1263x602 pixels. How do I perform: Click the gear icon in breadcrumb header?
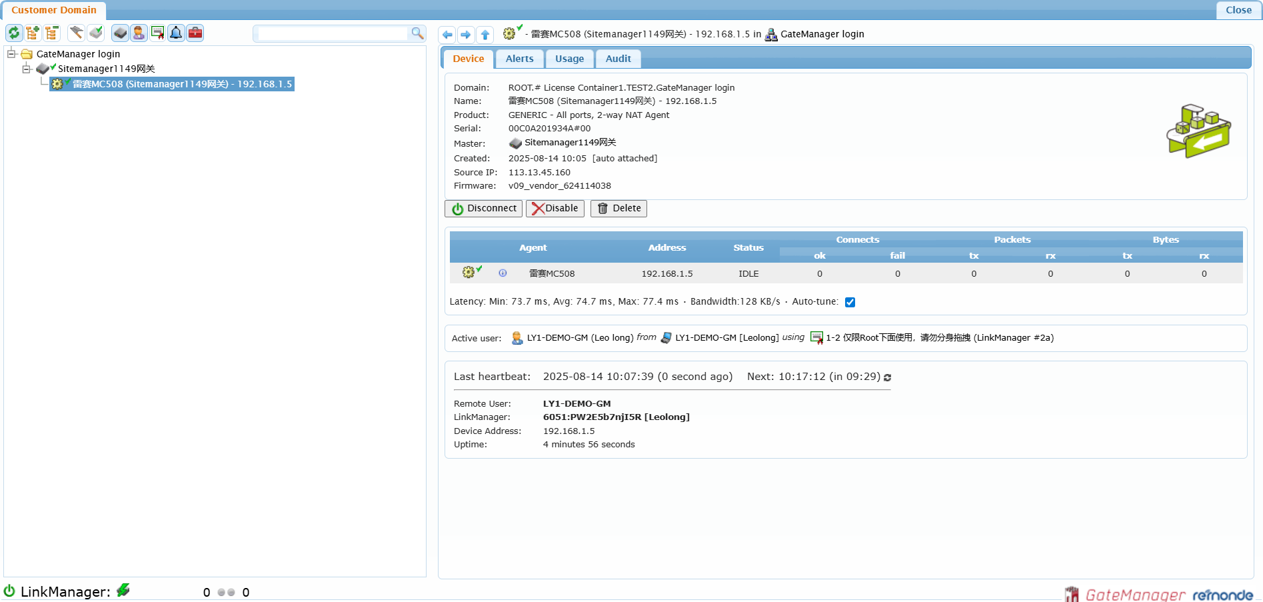511,33
